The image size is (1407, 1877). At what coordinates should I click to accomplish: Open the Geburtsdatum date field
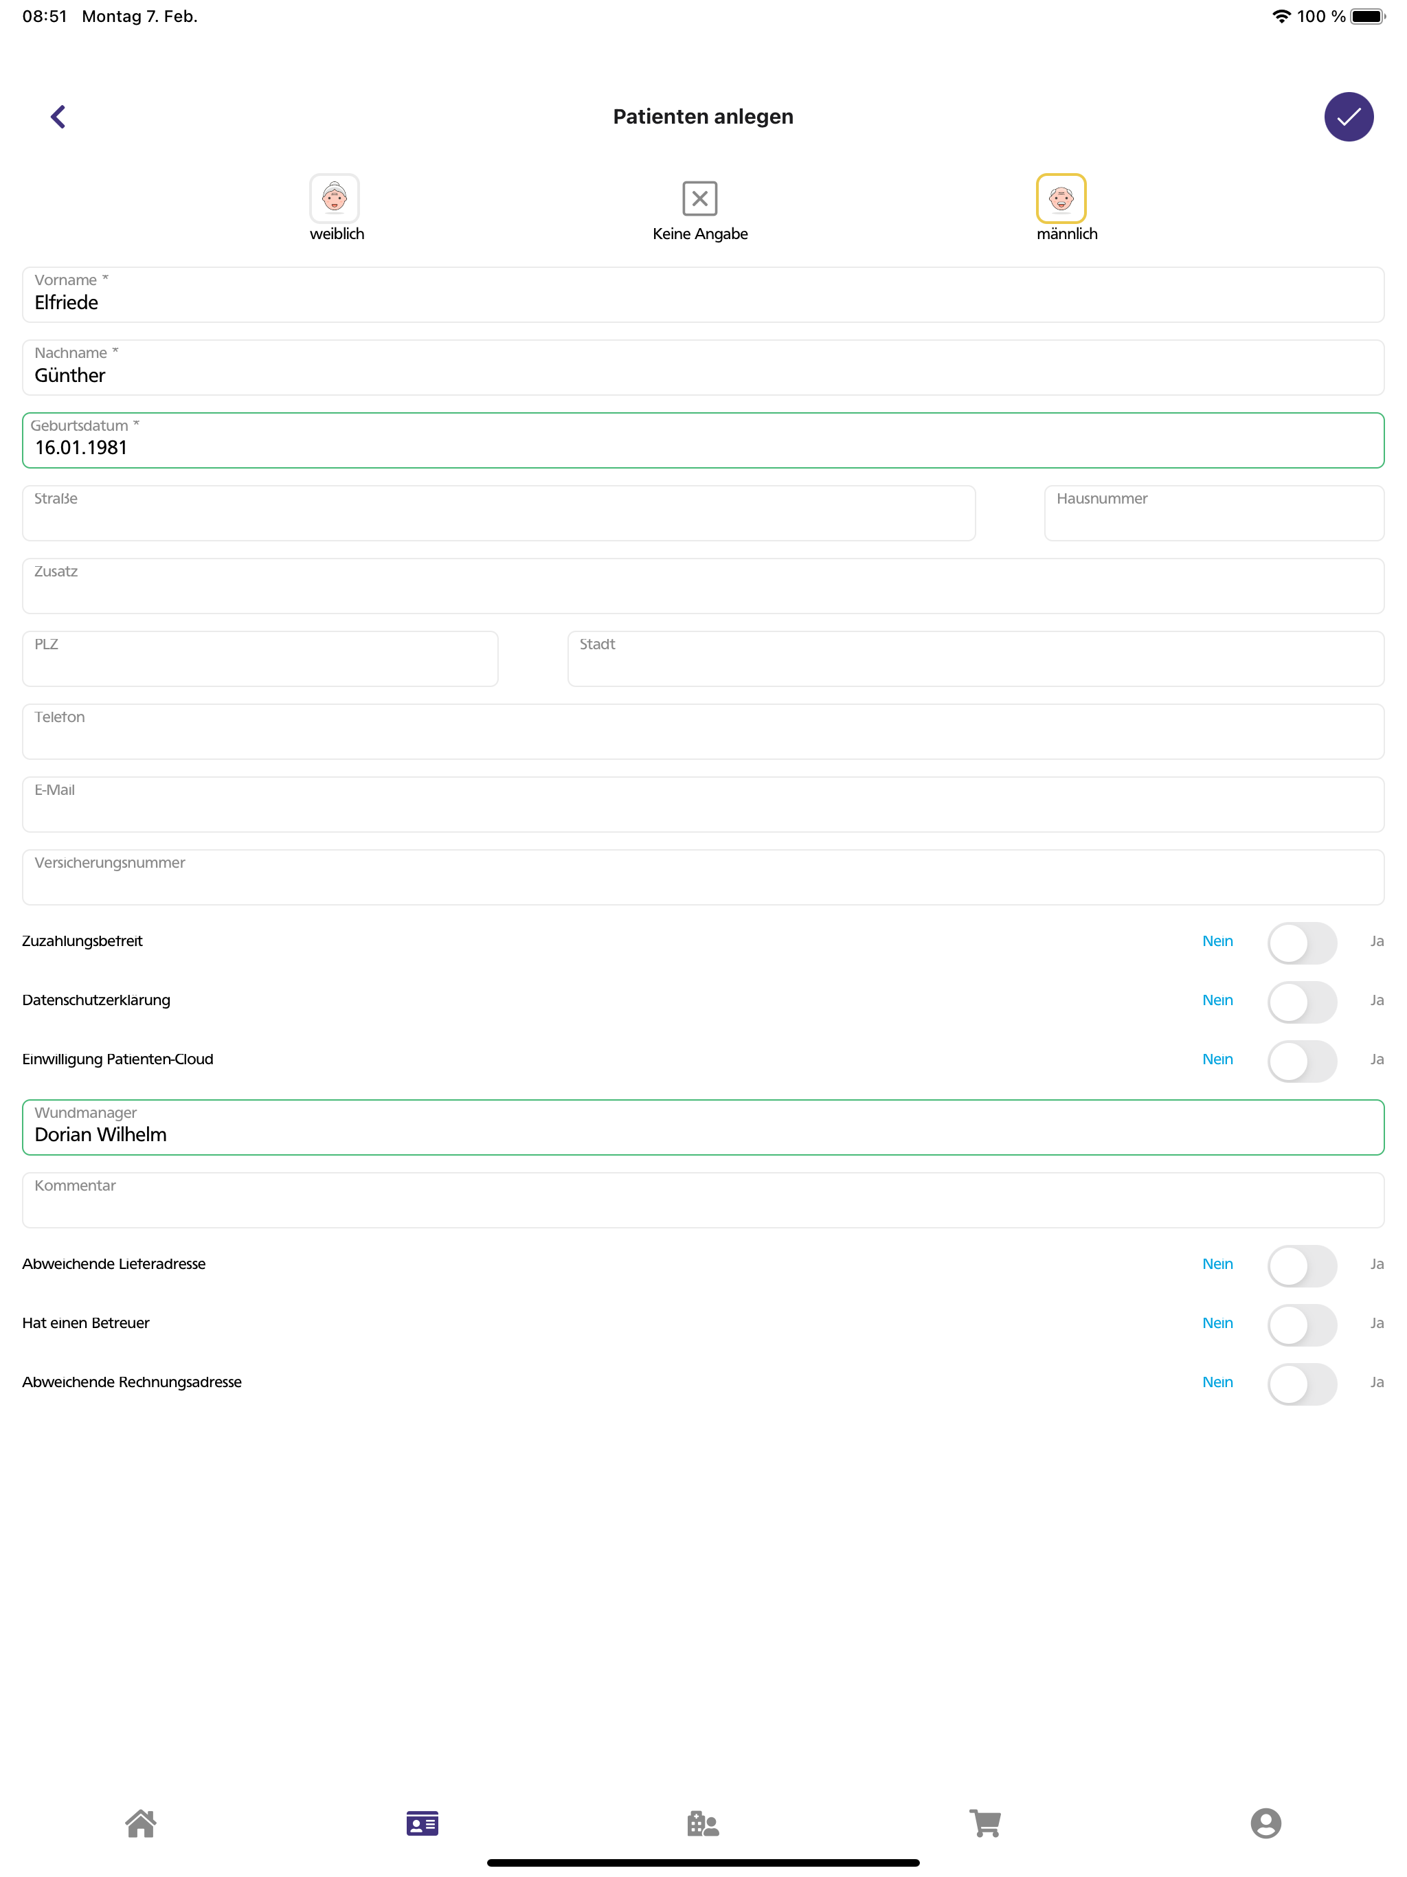[703, 440]
